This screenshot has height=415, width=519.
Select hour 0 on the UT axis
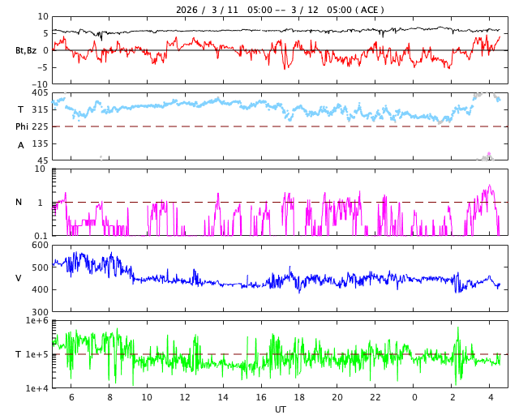pos(414,397)
